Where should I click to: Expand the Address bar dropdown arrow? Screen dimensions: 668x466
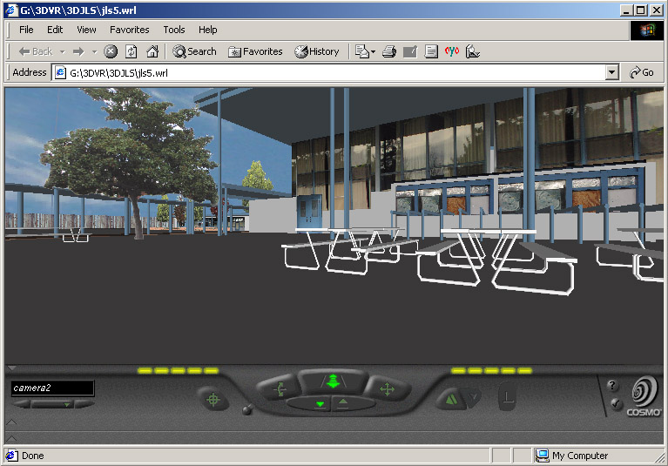[x=611, y=73]
